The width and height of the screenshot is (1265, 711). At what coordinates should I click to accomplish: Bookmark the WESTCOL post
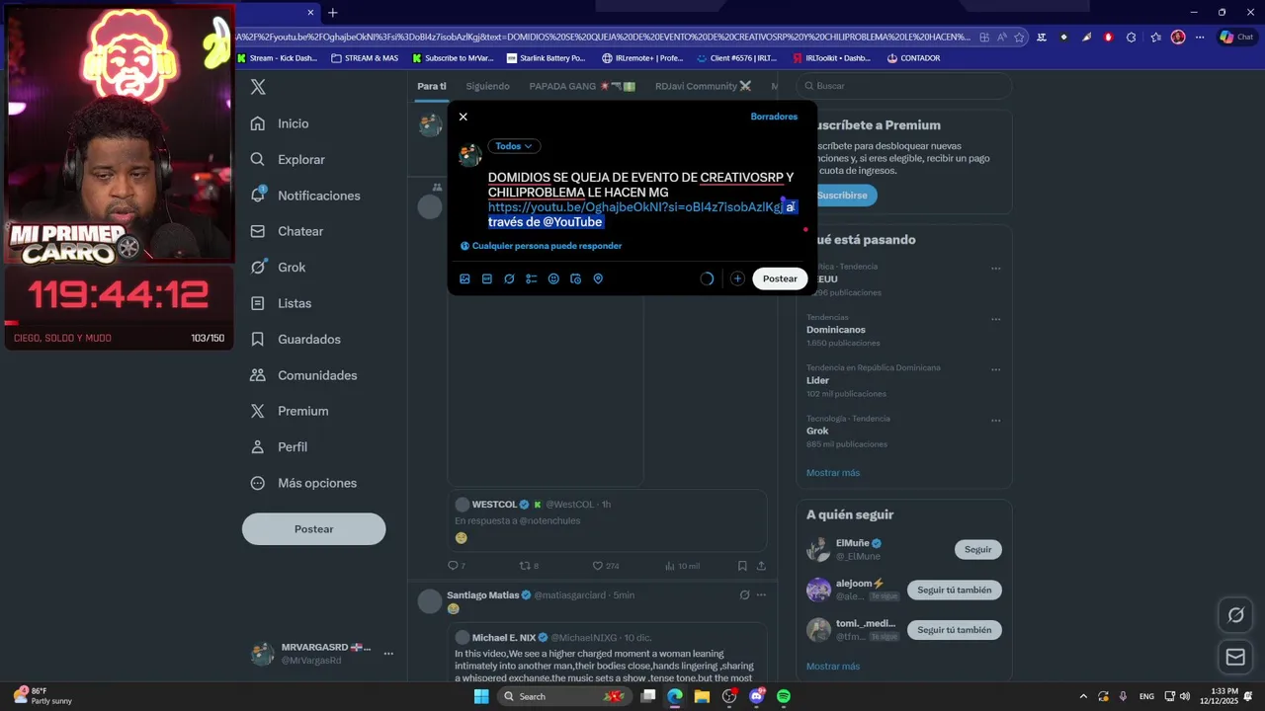coord(742,566)
